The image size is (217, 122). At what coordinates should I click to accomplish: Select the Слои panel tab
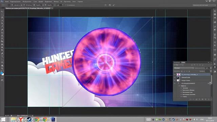[183, 62]
